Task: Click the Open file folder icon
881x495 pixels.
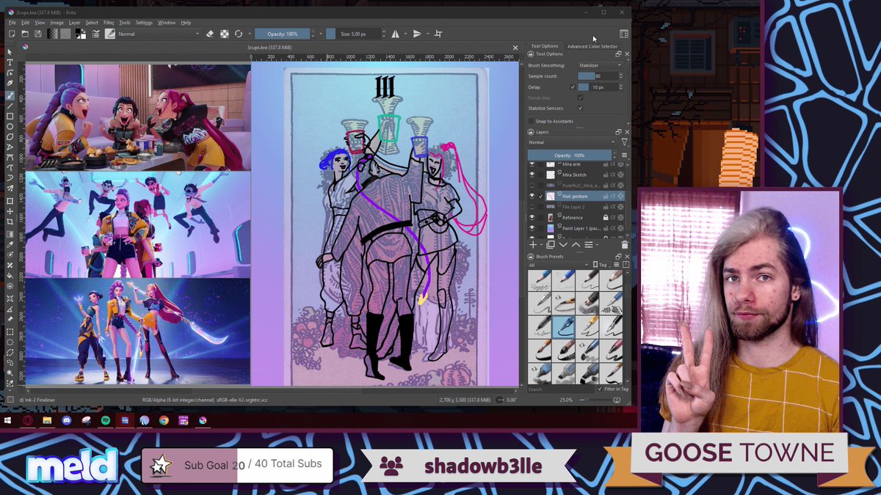Action: [25, 34]
